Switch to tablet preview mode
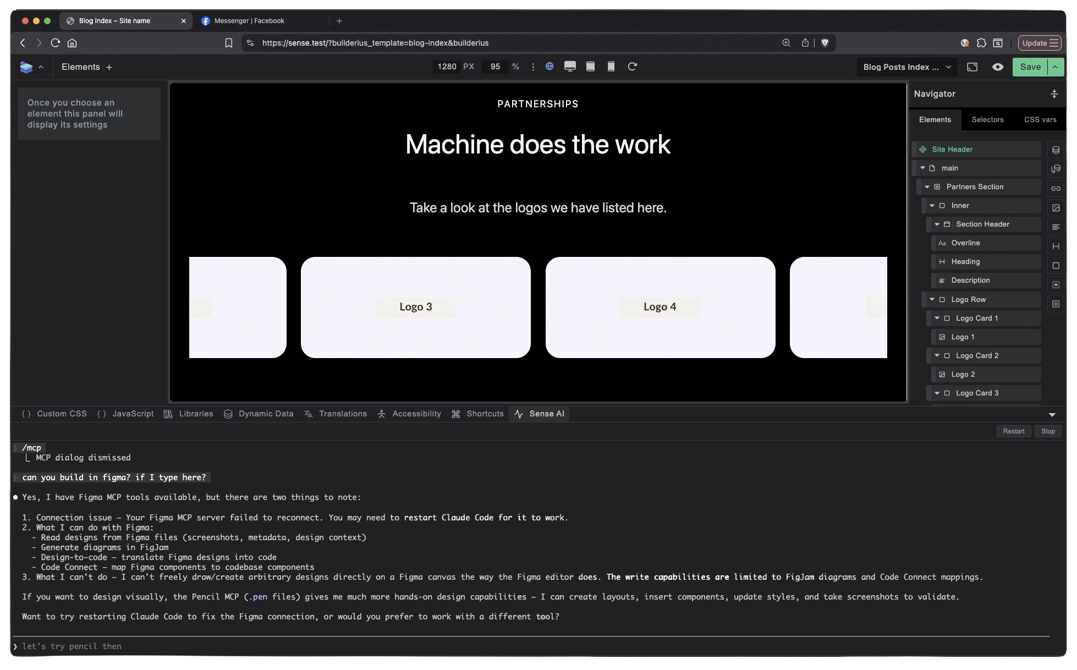1077x670 pixels. pos(591,66)
